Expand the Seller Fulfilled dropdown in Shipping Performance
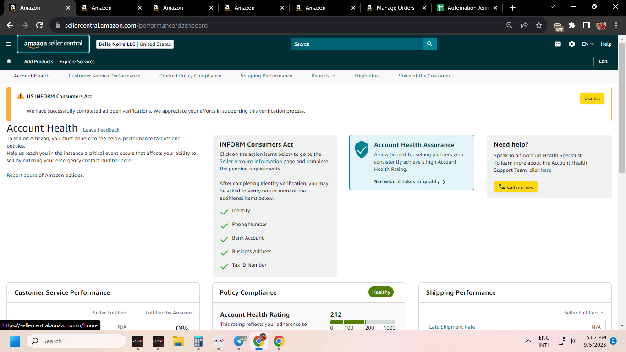626x352 pixels. tap(584, 313)
